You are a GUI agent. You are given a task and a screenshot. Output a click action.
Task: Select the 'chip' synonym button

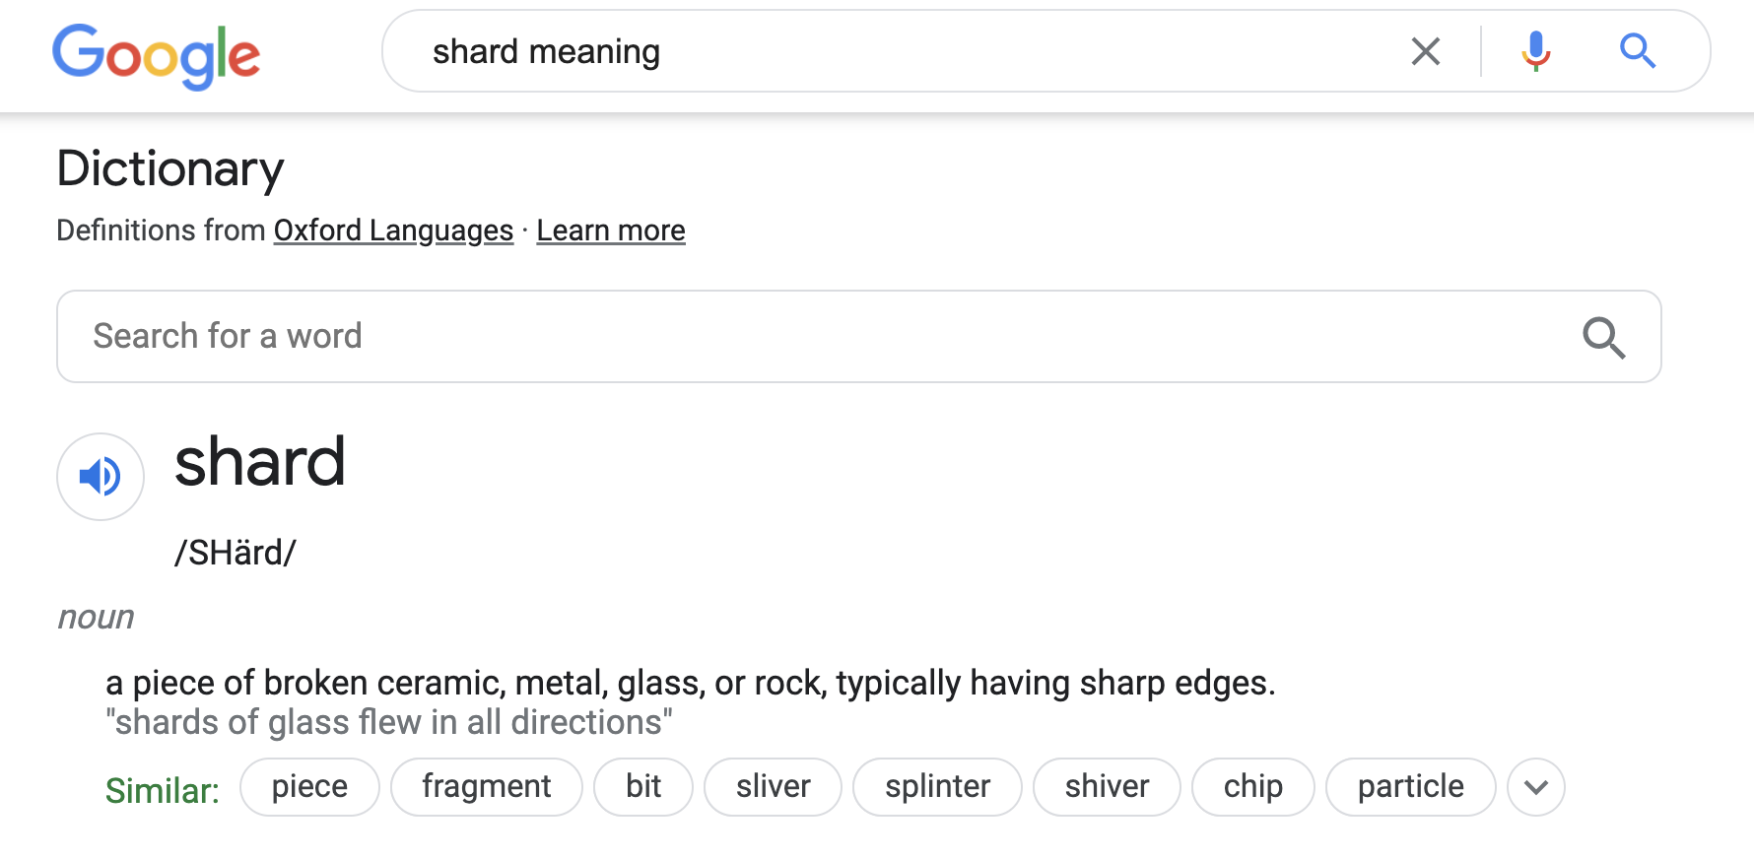[1252, 787]
